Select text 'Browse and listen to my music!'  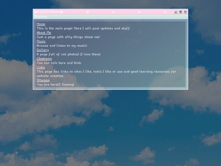(62, 45)
